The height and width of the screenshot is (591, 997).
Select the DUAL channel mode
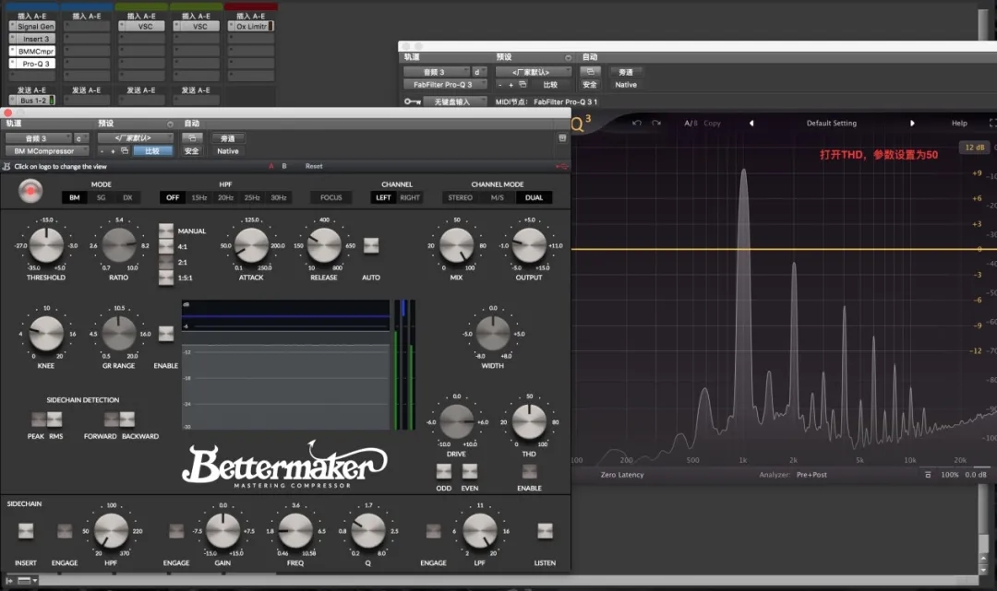pyautogui.click(x=535, y=197)
